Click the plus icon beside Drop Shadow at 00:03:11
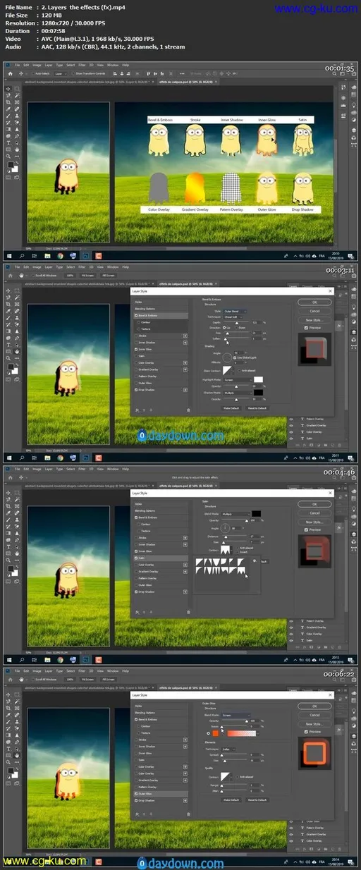The height and width of the screenshot is (870, 361). 185,389
